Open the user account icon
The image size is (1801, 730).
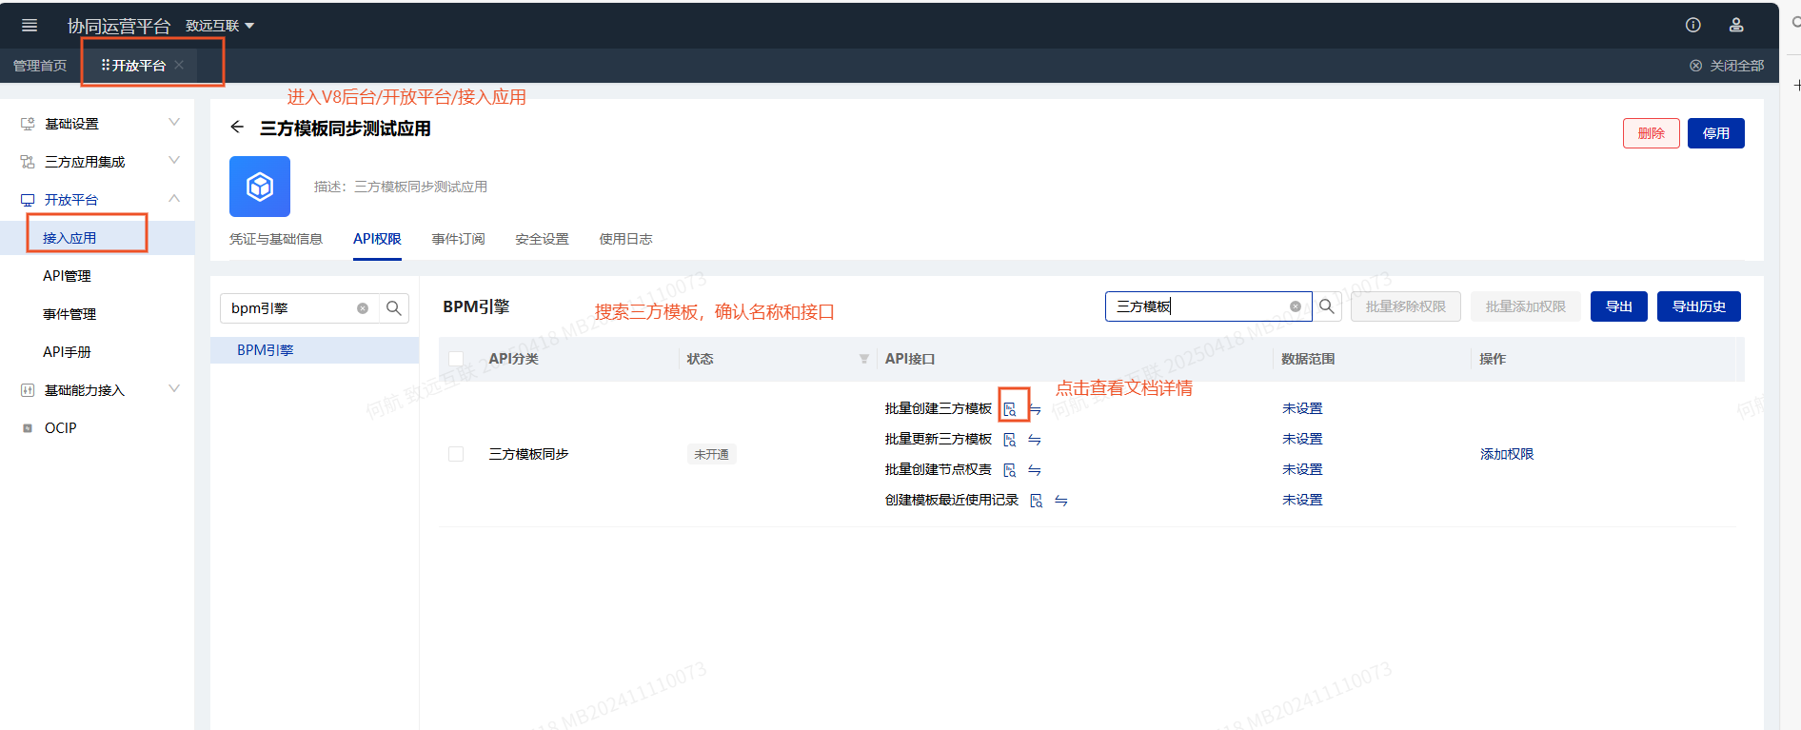click(1736, 26)
